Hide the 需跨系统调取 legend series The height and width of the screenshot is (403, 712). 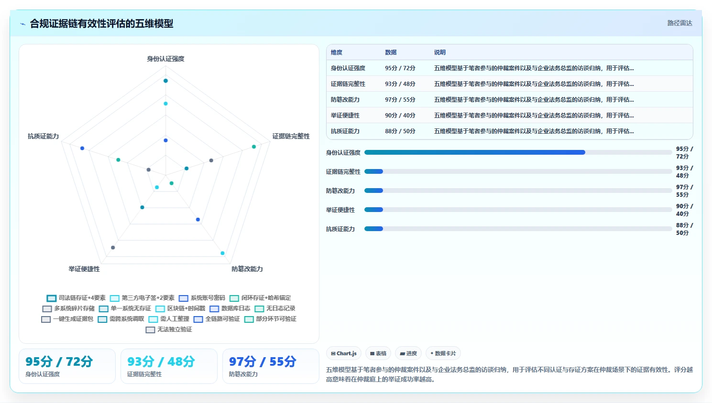121,319
